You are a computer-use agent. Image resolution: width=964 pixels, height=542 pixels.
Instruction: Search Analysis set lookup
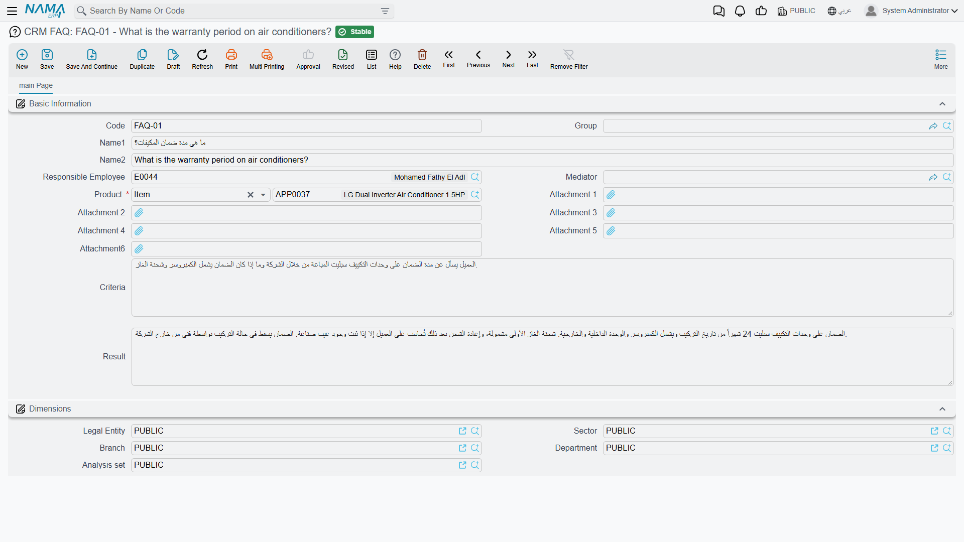(x=475, y=465)
